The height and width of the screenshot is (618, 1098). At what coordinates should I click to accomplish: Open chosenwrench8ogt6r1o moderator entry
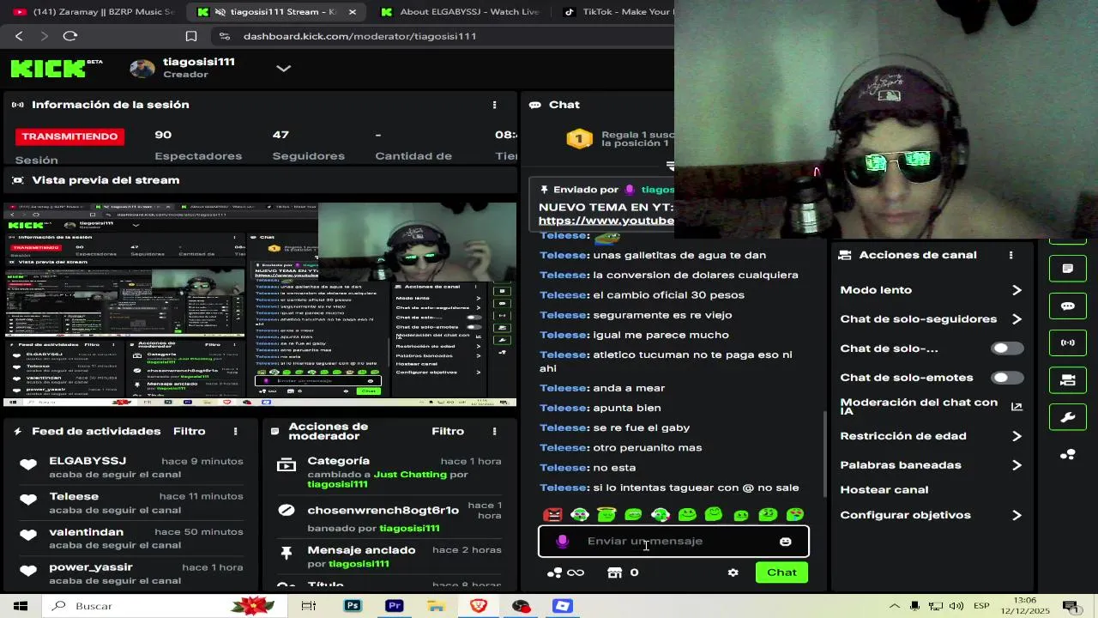click(383, 510)
